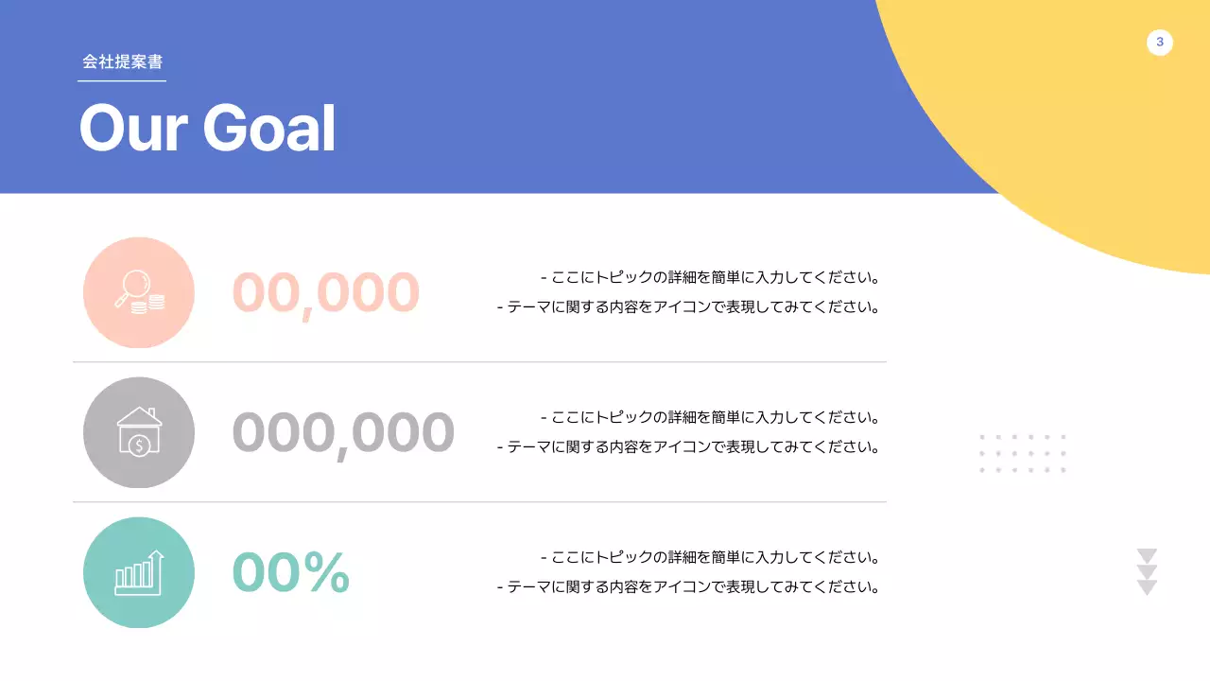1210x681 pixels.
Task: Click the ここにトピック line beside 00,000
Action: (x=711, y=278)
